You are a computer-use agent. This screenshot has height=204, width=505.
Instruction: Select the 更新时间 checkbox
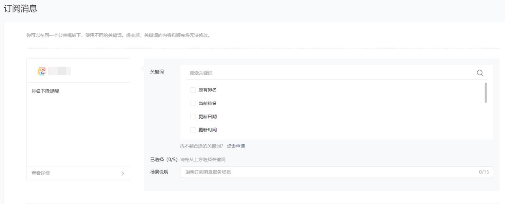pos(193,130)
